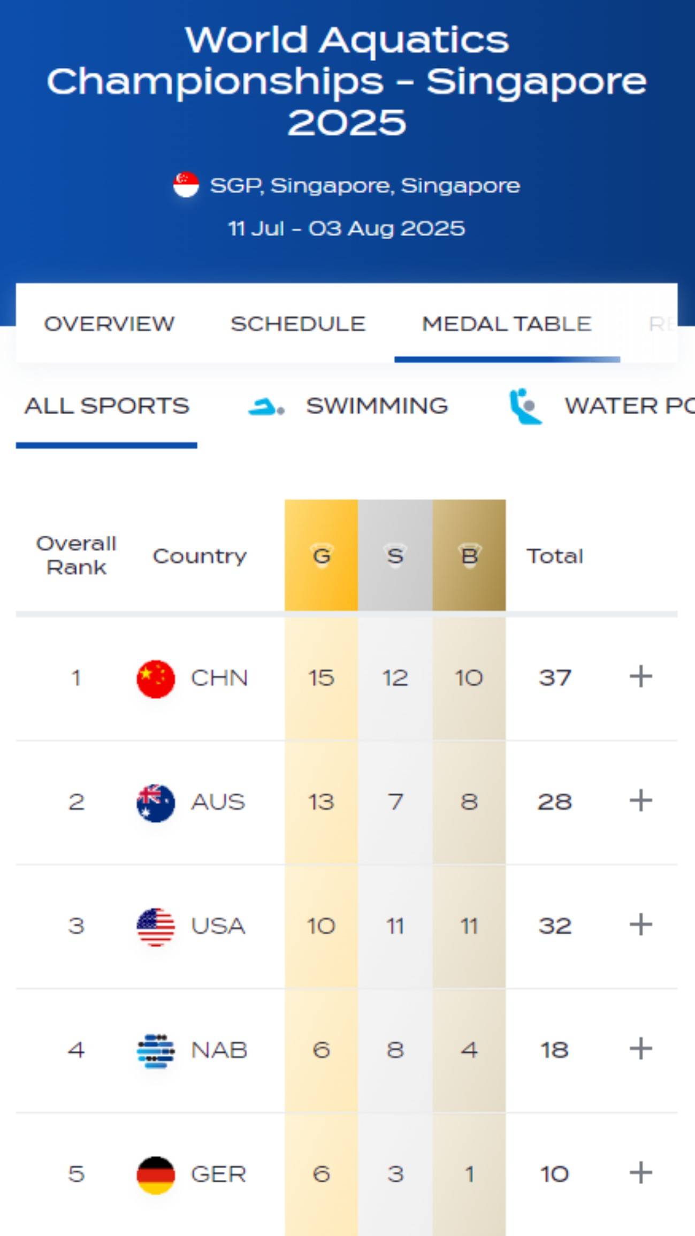Screen dimensions: 695x1236
Task: Click the Australia flag icon
Action: coord(156,803)
